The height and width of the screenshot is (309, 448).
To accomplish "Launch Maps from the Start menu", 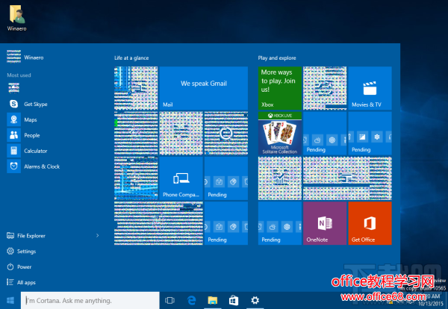I will tap(30, 119).
